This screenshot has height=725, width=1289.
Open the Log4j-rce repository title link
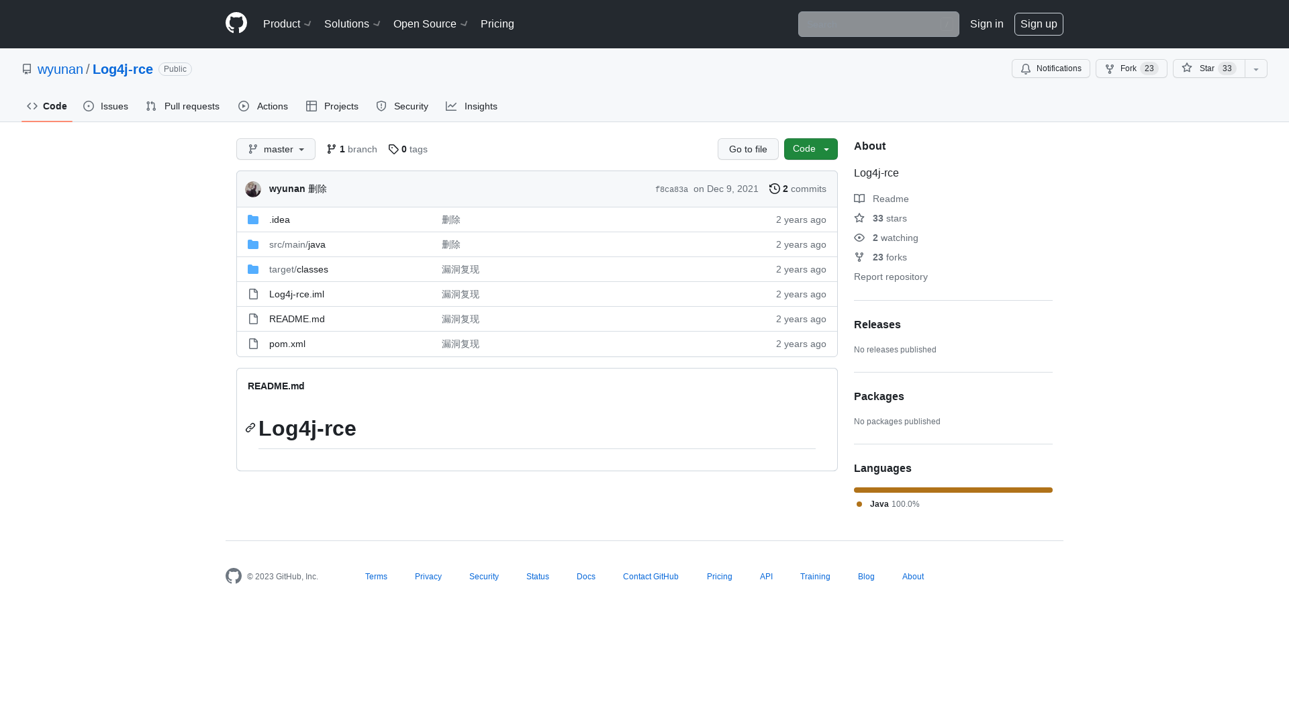coord(123,69)
